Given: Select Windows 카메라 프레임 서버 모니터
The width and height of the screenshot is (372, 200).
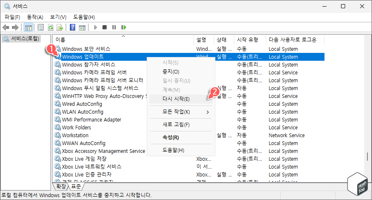Looking at the screenshot, I should 189,80.
